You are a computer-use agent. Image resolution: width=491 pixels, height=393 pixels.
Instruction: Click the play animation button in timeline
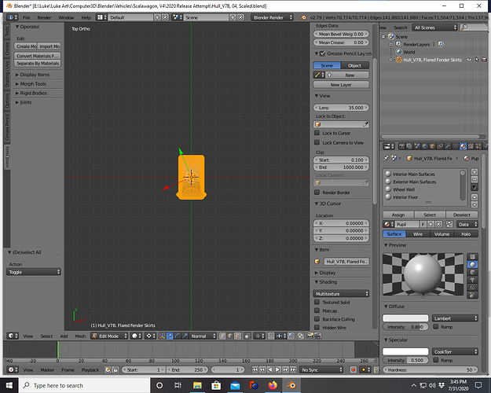(278, 369)
